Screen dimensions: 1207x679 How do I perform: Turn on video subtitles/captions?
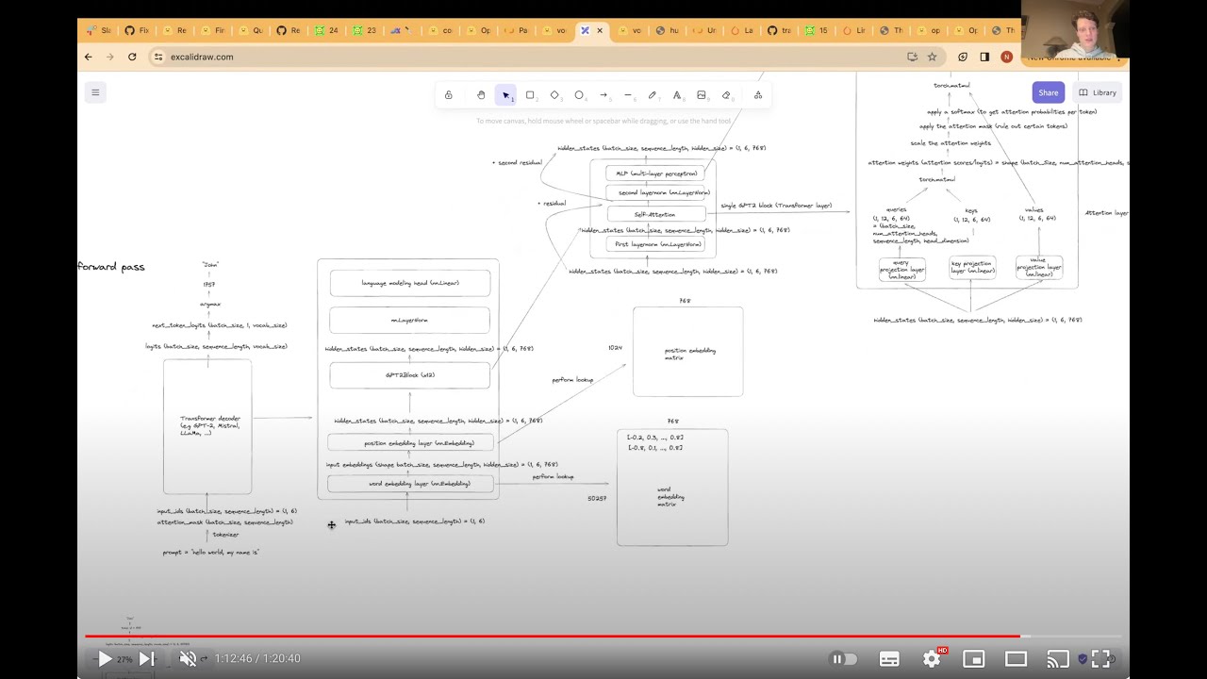[x=889, y=659]
